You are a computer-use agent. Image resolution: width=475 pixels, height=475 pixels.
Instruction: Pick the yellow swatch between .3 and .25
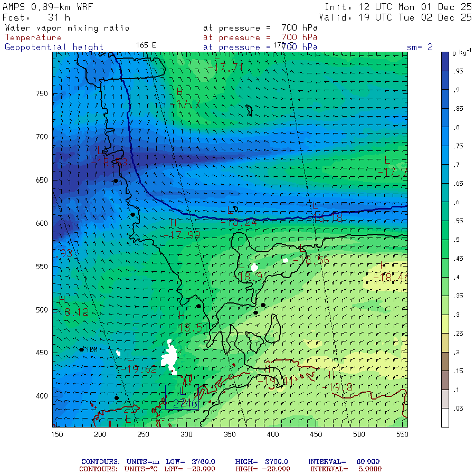[x=445, y=324]
